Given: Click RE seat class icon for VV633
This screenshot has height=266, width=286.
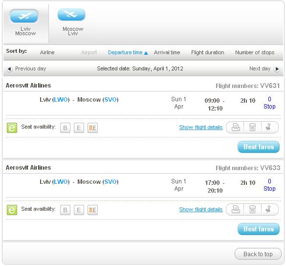Looking at the screenshot, I should pos(92,210).
